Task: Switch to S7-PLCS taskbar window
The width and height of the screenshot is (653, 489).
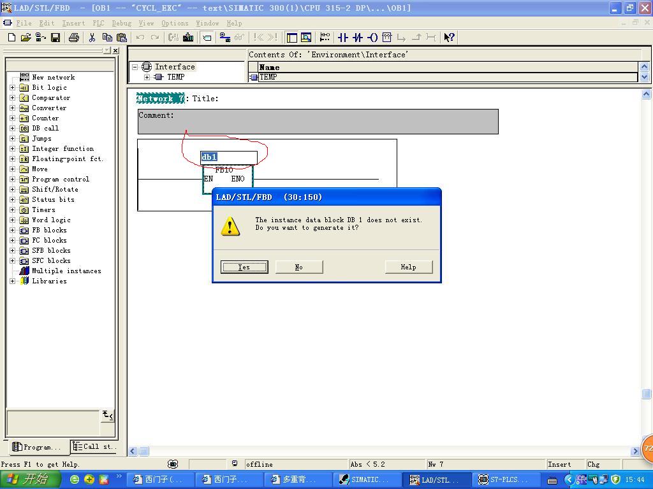Action: pyautogui.click(x=505, y=479)
